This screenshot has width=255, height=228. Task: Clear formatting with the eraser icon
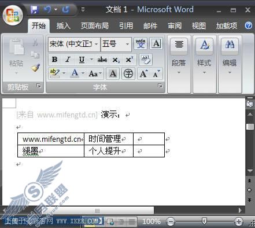[x=146, y=60]
